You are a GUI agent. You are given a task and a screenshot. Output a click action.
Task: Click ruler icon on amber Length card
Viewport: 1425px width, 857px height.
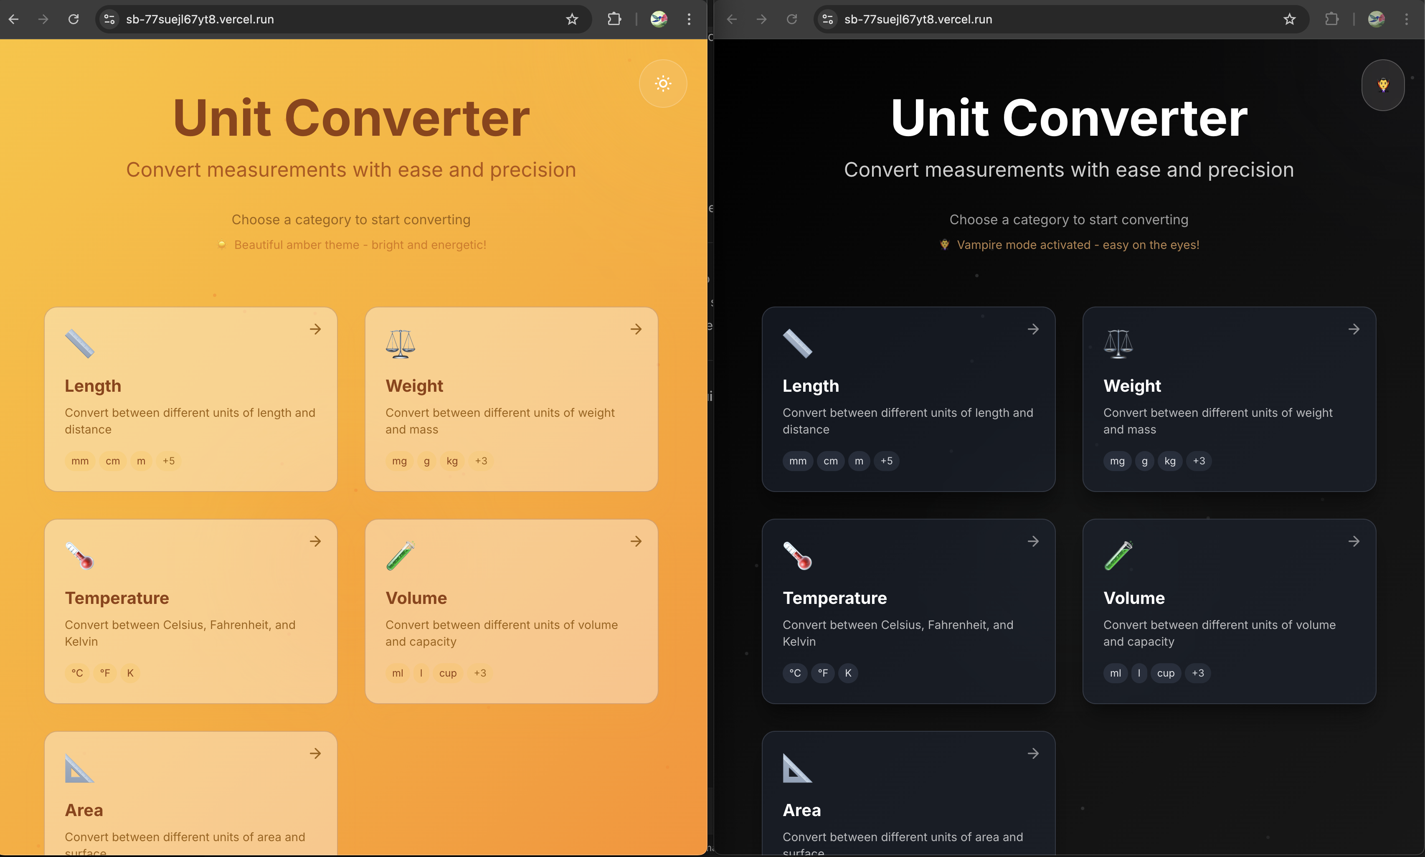[x=80, y=344]
